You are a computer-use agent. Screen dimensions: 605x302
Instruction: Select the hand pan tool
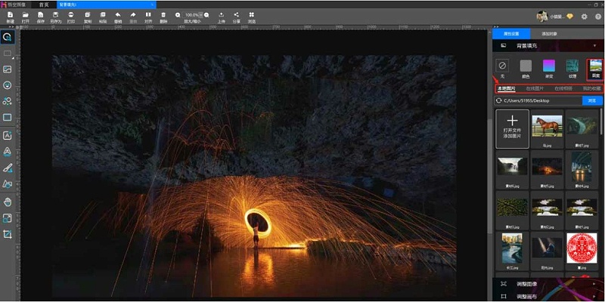[x=8, y=202]
